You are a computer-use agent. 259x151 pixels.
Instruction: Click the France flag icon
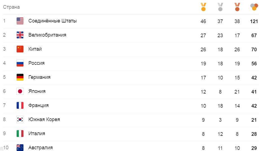(20, 105)
